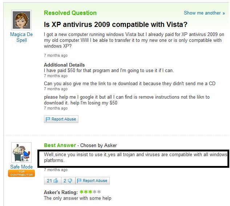
Task: Click the 2 thumbs down vote count
Action: click(x=65, y=181)
